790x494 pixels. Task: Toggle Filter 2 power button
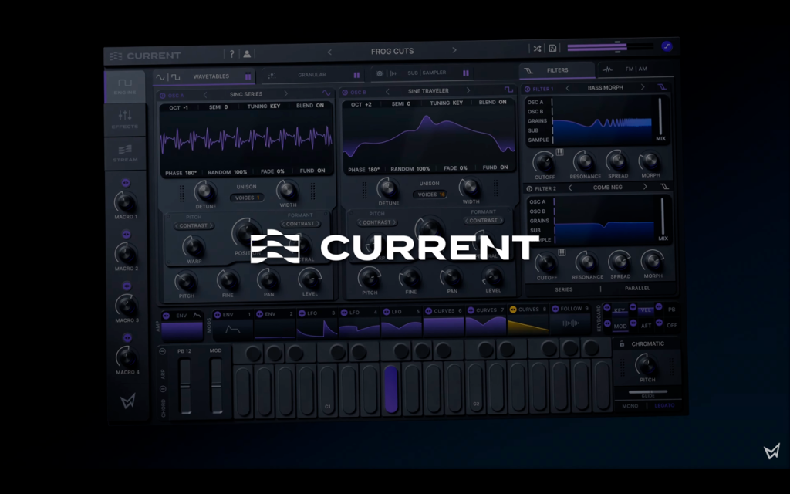[x=529, y=189]
